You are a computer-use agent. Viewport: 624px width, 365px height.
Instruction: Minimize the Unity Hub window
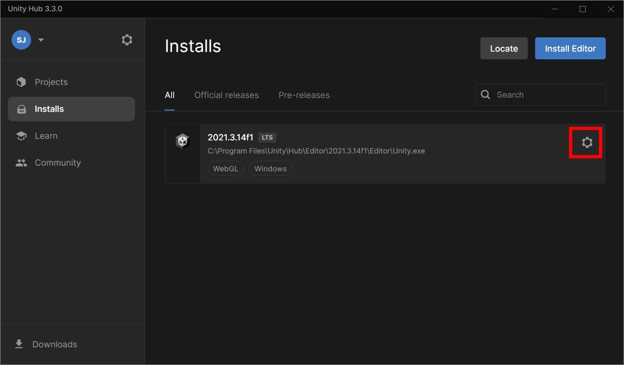click(555, 9)
